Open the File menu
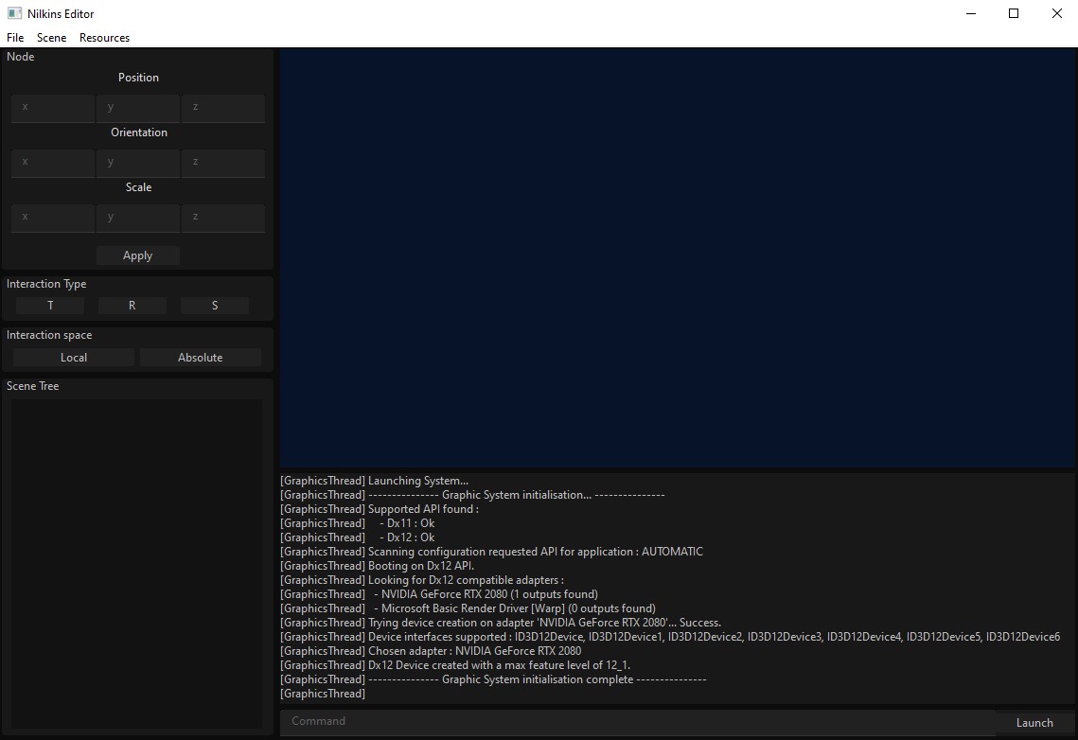 (x=15, y=38)
